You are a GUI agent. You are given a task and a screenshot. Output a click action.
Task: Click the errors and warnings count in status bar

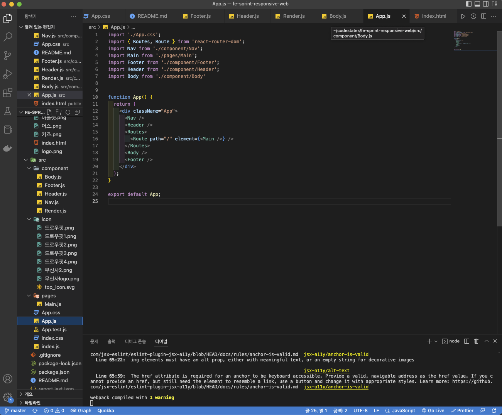[x=54, y=411]
